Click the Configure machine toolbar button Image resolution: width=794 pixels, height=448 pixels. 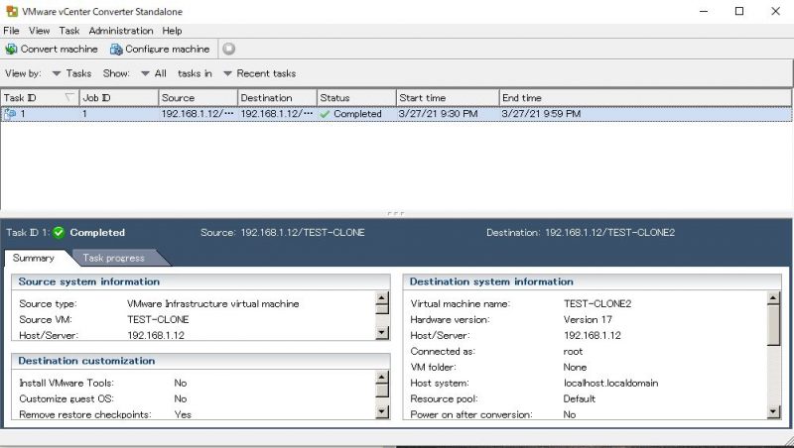point(160,49)
